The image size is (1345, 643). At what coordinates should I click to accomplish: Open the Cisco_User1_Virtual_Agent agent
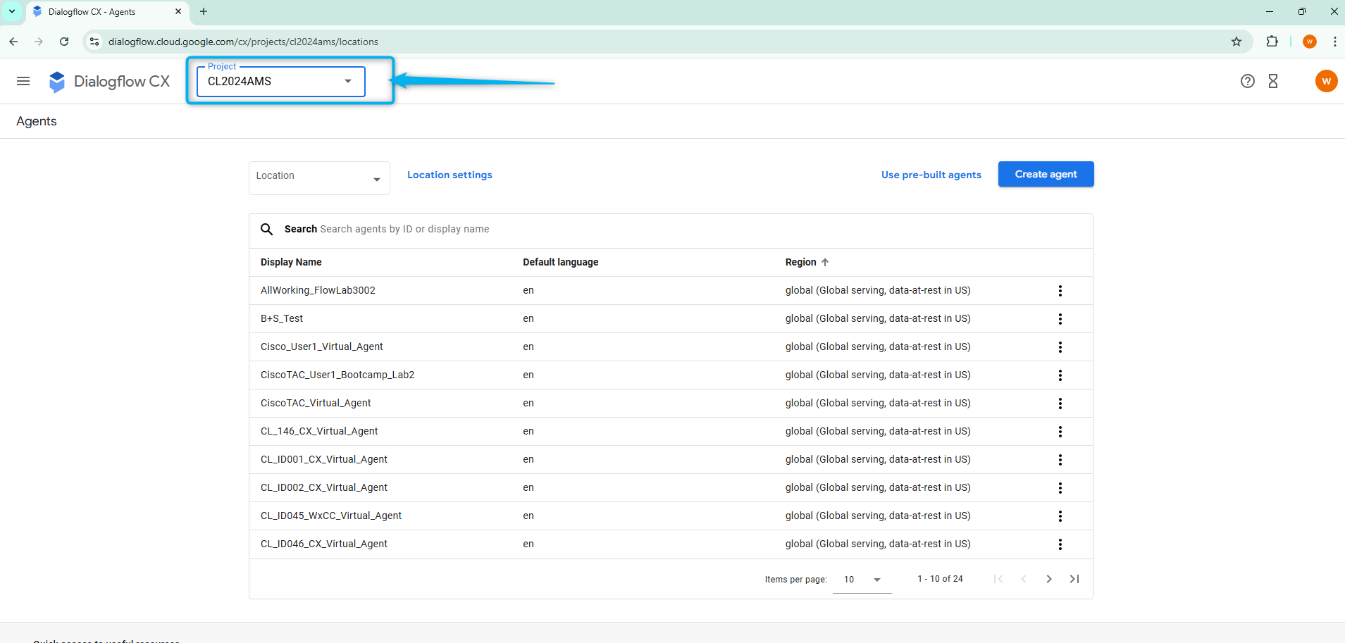(x=322, y=347)
